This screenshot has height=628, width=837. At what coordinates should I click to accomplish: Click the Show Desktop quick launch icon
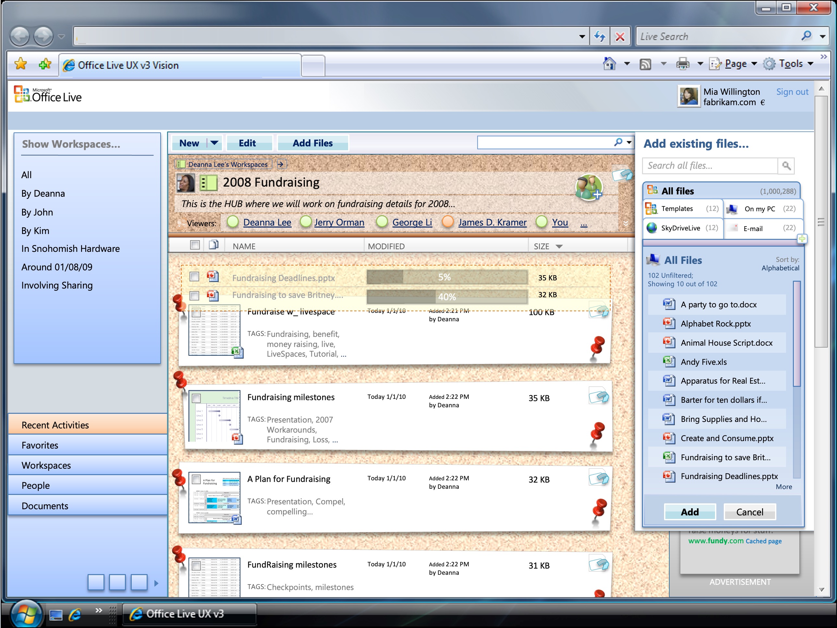click(55, 615)
